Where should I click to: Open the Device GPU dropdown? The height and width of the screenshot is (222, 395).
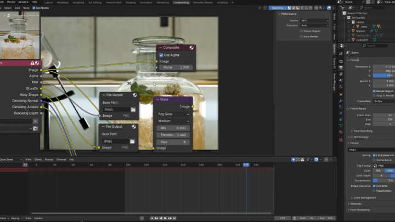pyautogui.click(x=314, y=21)
